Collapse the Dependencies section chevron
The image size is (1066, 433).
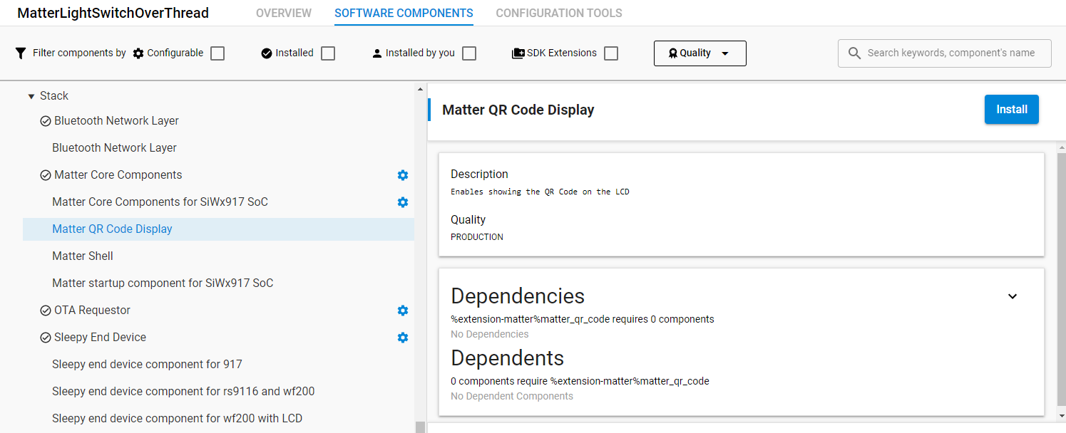[1012, 296]
